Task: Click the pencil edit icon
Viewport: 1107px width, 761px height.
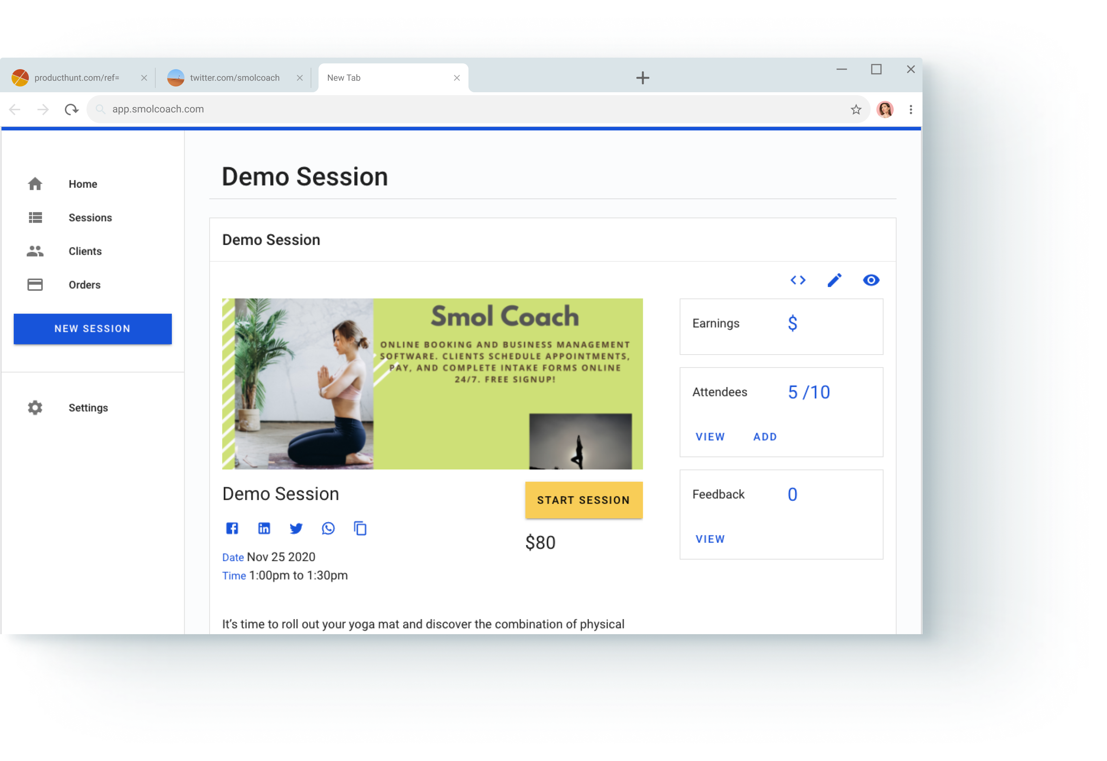Action: pyautogui.click(x=834, y=280)
